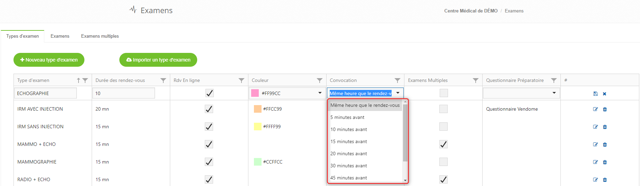The width and height of the screenshot is (640, 186).
Task: Delete the MAMMOGRAPHIE exam type
Action: pos(605,162)
